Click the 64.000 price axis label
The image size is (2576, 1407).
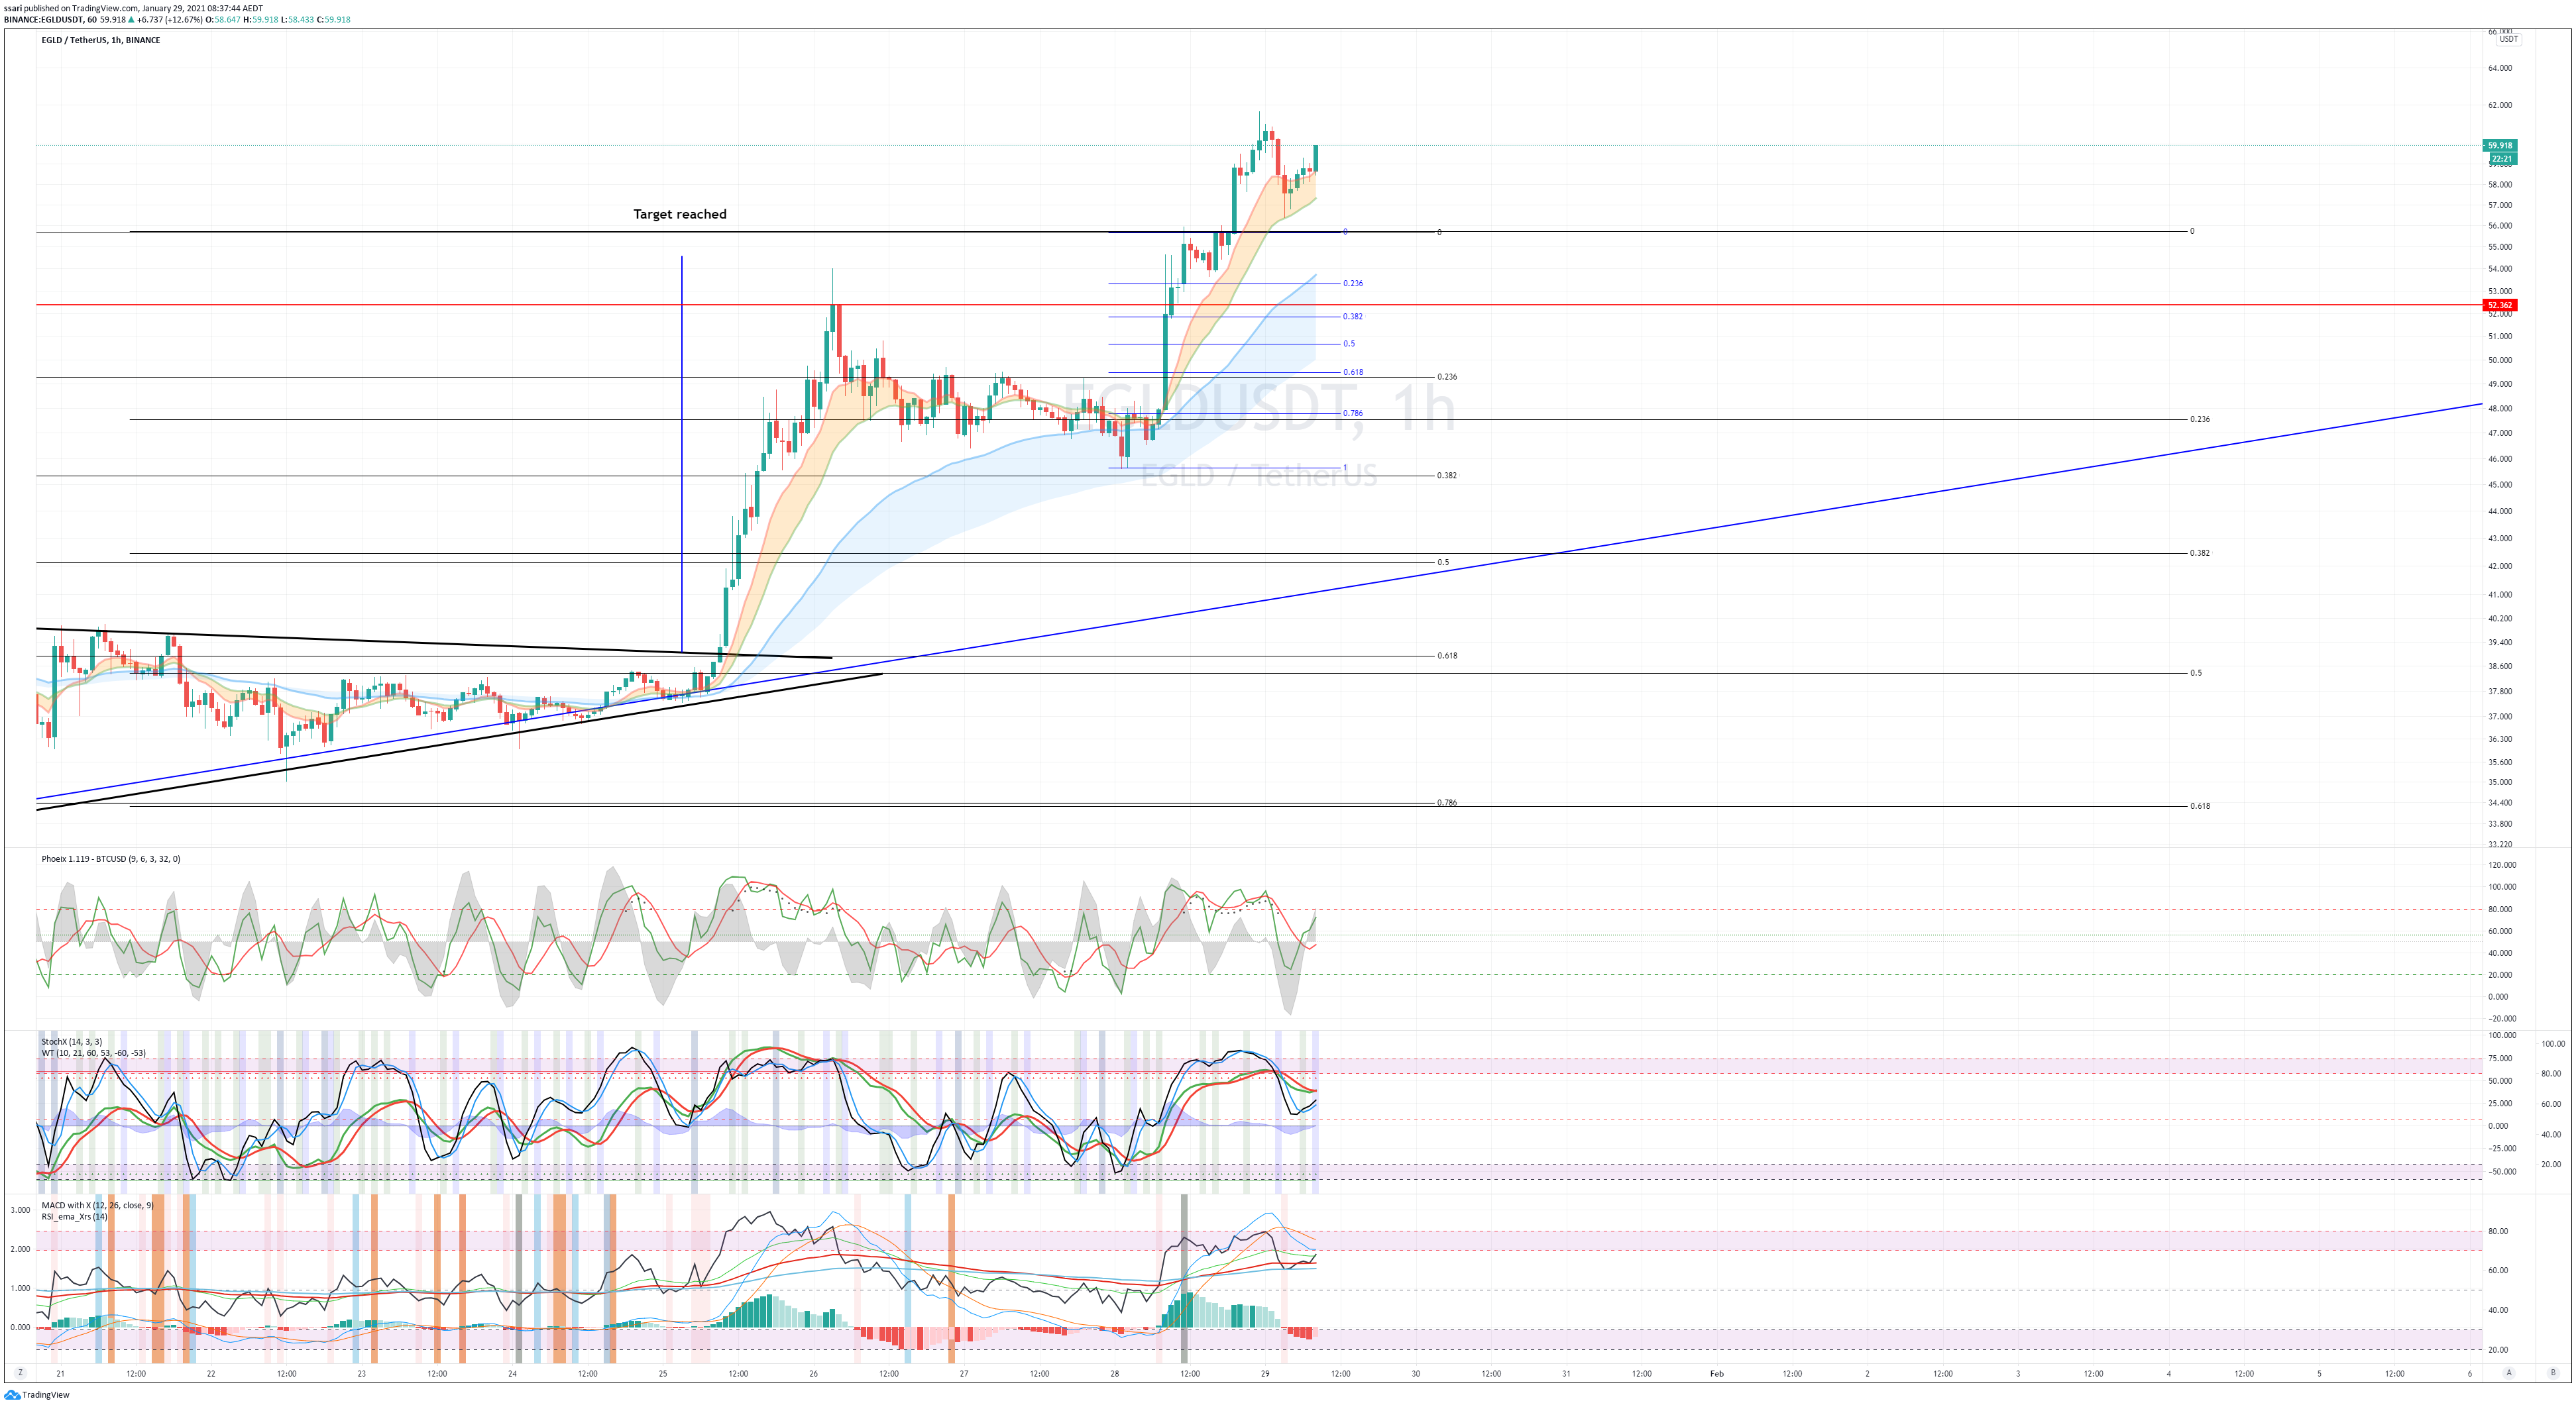pos(2500,68)
